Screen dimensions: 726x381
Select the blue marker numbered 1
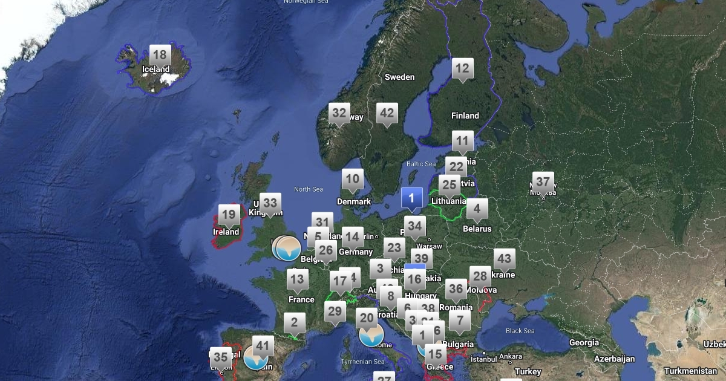coord(412,198)
